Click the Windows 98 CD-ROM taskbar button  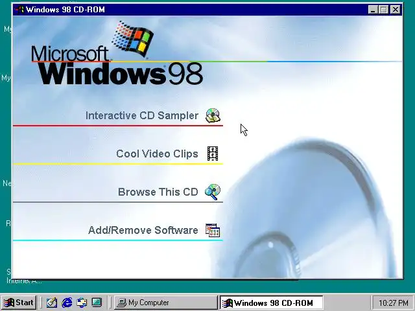(x=272, y=303)
